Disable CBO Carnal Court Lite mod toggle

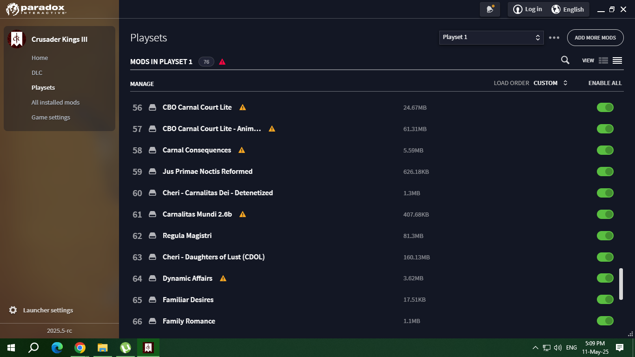coord(605,107)
